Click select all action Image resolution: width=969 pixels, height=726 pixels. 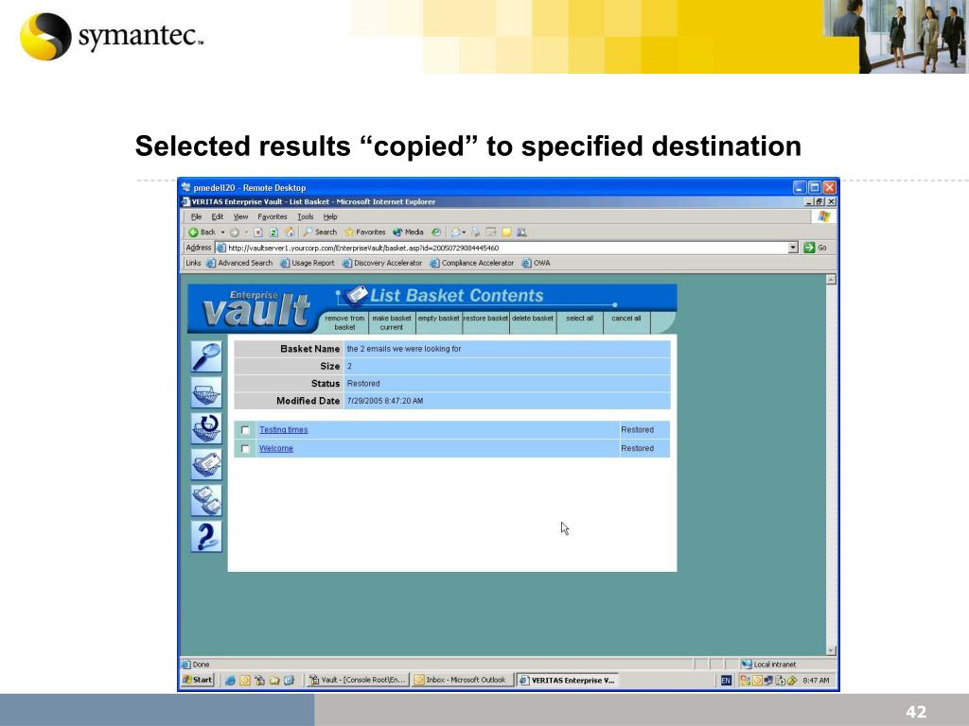click(580, 319)
